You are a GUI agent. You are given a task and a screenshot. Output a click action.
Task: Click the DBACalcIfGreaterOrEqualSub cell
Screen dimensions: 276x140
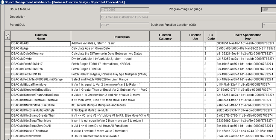click(x=41, y=90)
